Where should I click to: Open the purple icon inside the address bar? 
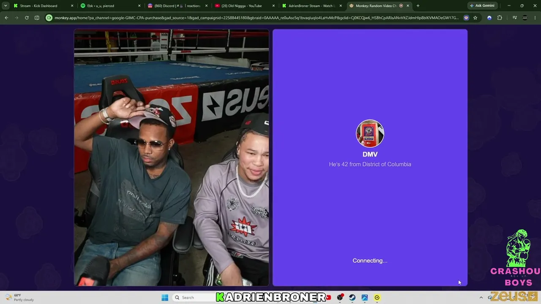(466, 18)
